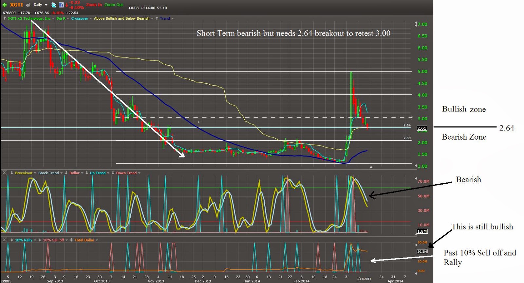Click the left-pointing triangle beside 1.00
Viewport: 524px width, 283px height.
point(416,166)
